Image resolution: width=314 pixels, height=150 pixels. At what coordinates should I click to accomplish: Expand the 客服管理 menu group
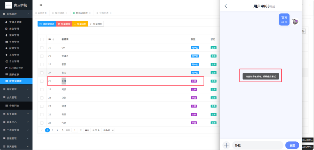(x=16, y=138)
